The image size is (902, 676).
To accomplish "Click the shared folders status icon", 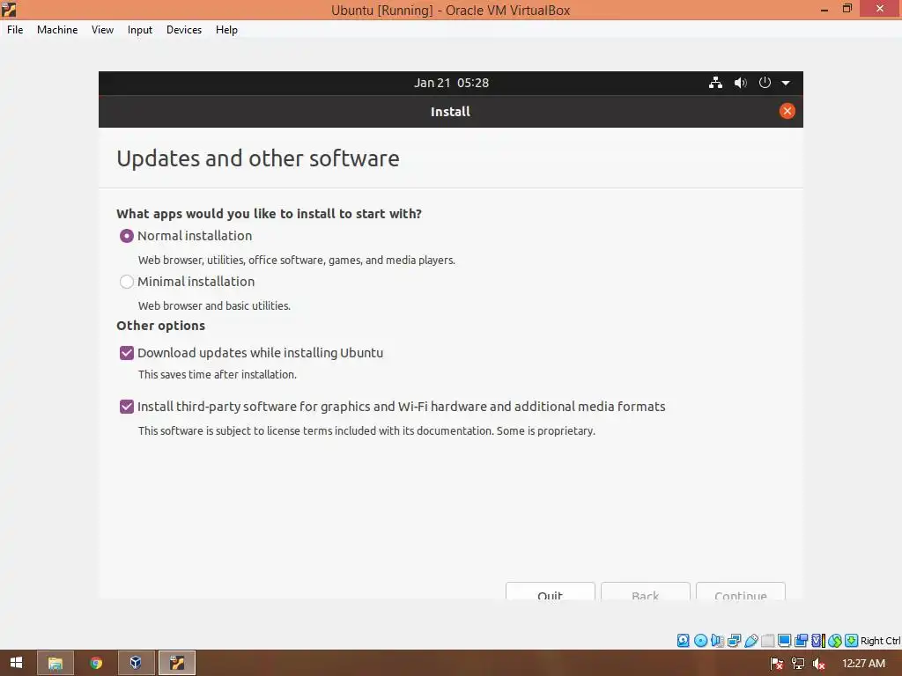I will coord(768,641).
